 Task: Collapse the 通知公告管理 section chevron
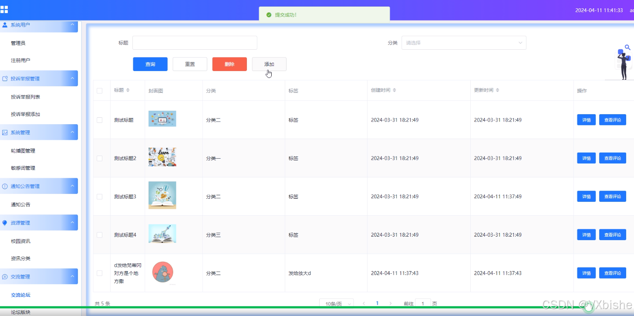73,186
